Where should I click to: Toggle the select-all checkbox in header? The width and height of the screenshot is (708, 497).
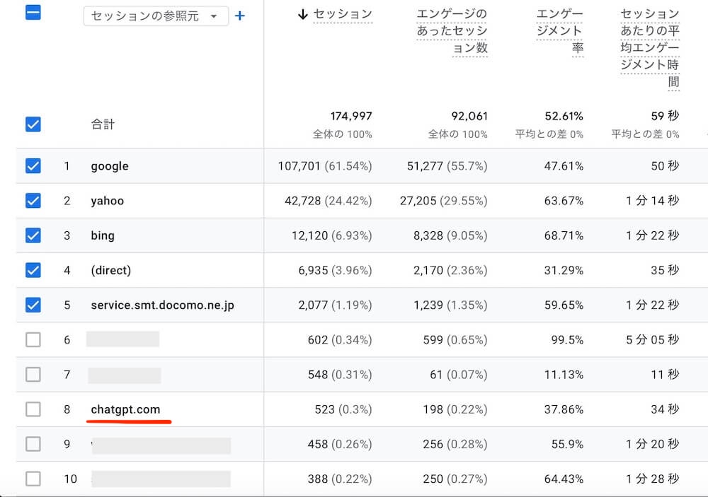33,13
